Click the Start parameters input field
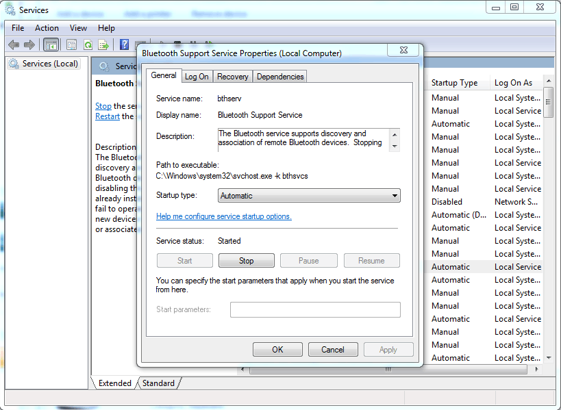The width and height of the screenshot is (561, 410). pos(315,309)
